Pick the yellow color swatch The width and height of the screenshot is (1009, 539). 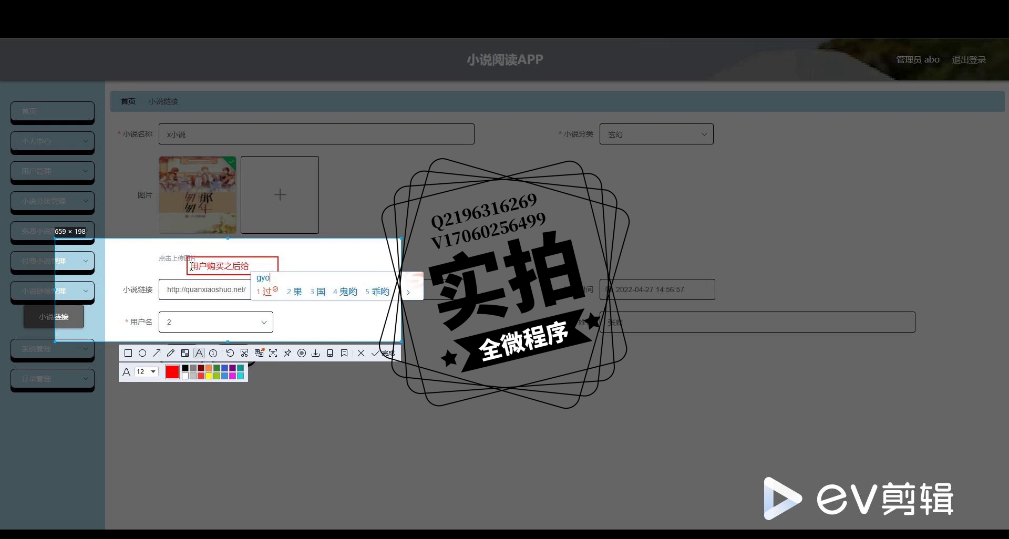tap(209, 376)
